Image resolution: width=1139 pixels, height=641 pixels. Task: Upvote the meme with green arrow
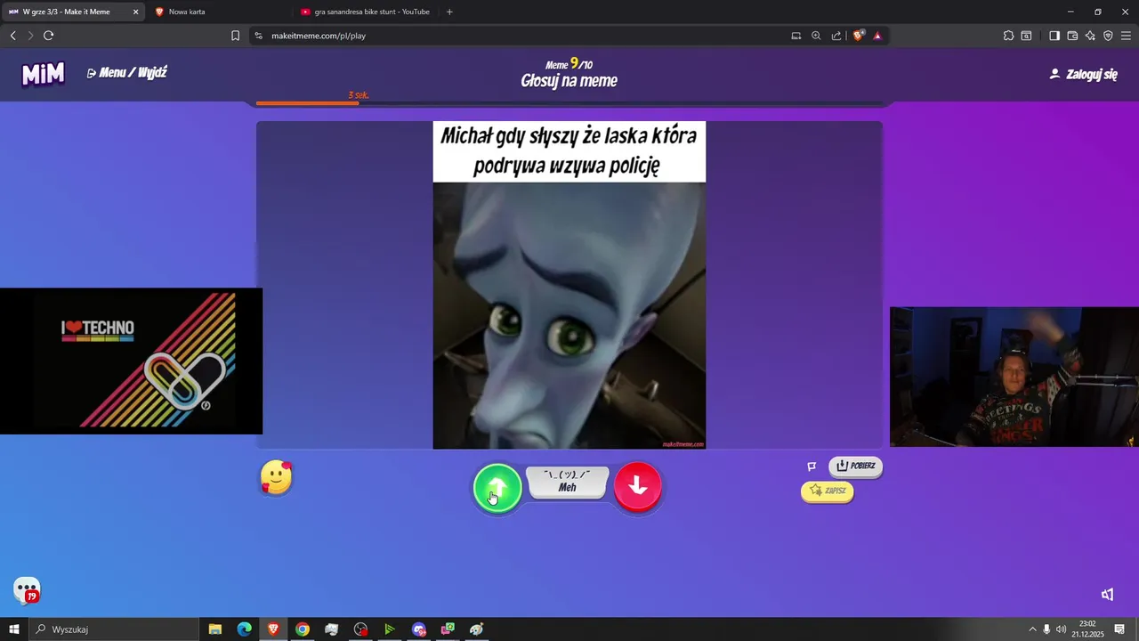tap(497, 488)
